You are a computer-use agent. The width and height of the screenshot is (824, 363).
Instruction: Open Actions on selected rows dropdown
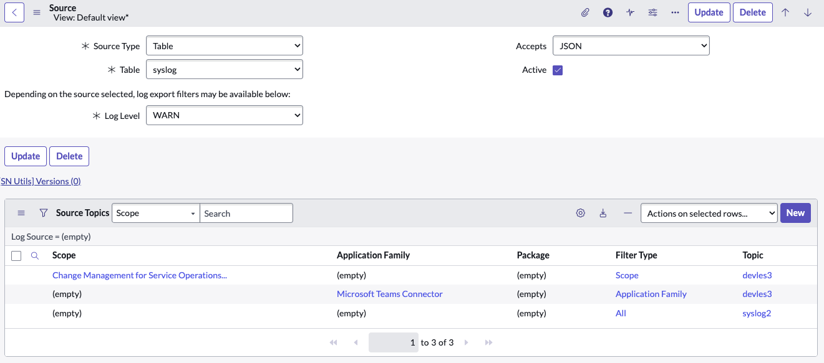(709, 213)
